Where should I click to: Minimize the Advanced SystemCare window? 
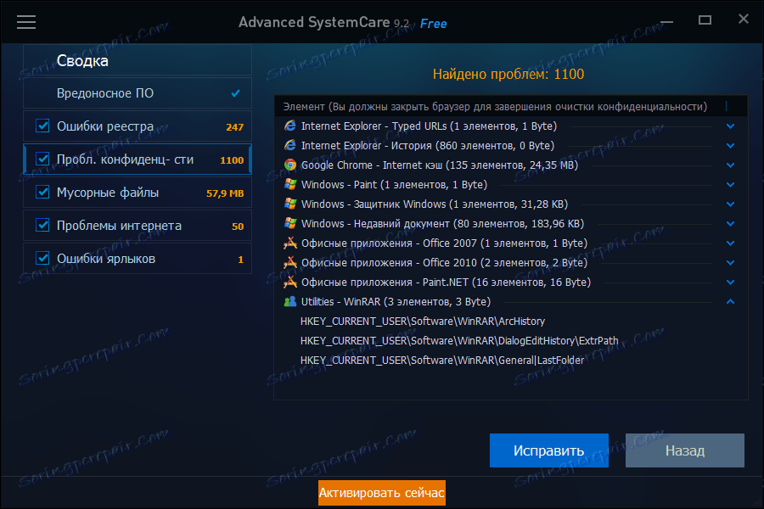(x=666, y=22)
